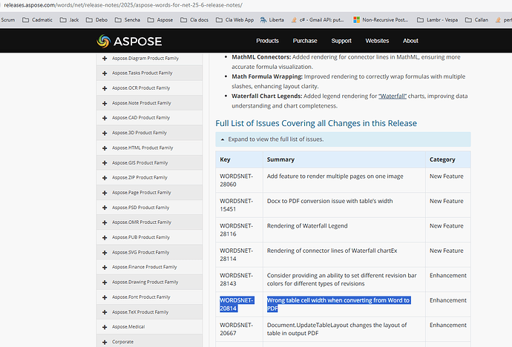Expand Aspose.SVG Product Family plus icon
The image size is (512, 347).
coord(105,252)
